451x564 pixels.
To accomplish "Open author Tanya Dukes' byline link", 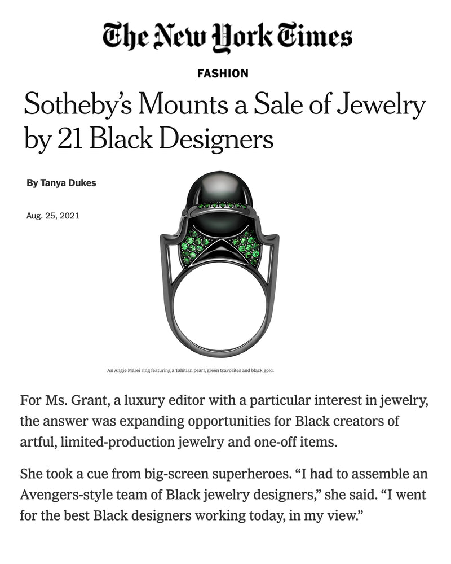I will coord(67,183).
